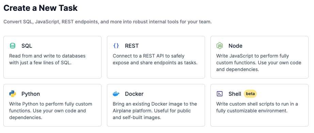314x133 pixels.
Task: Click the green SQL database icon
Action: coord(13,46)
